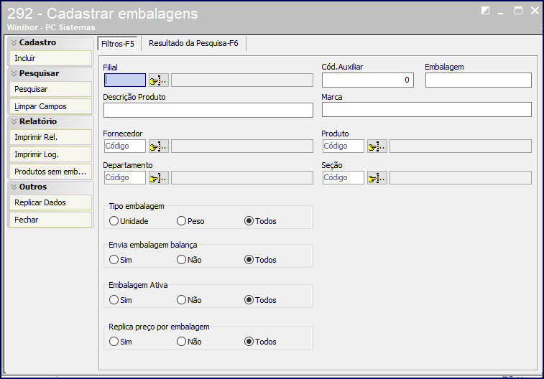Click the Imprimir Rel. button
Screen dimensions: 544x379
[50, 137]
